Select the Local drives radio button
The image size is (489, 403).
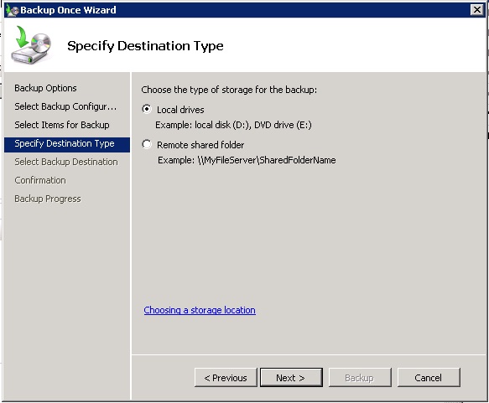[147, 109]
